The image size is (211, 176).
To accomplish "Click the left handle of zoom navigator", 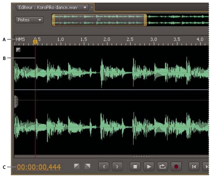I will coord(54,20).
